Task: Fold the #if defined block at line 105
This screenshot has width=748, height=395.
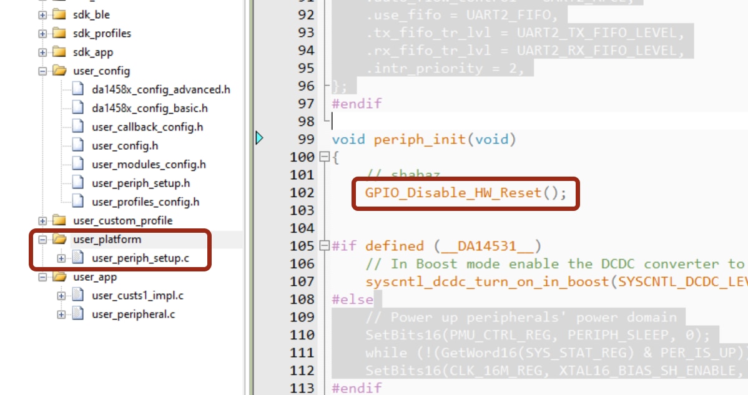Action: 325,246
